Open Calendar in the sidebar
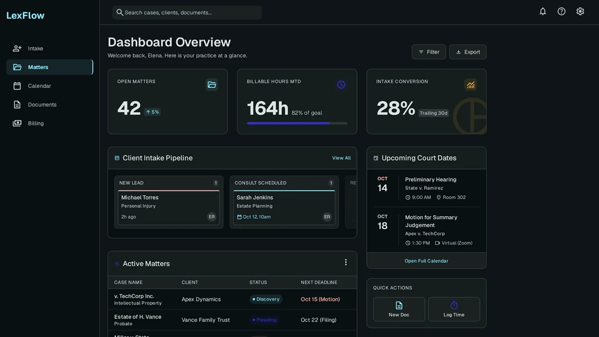This screenshot has height=337, width=599. tap(50, 86)
